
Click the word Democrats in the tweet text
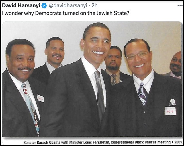click(48, 13)
